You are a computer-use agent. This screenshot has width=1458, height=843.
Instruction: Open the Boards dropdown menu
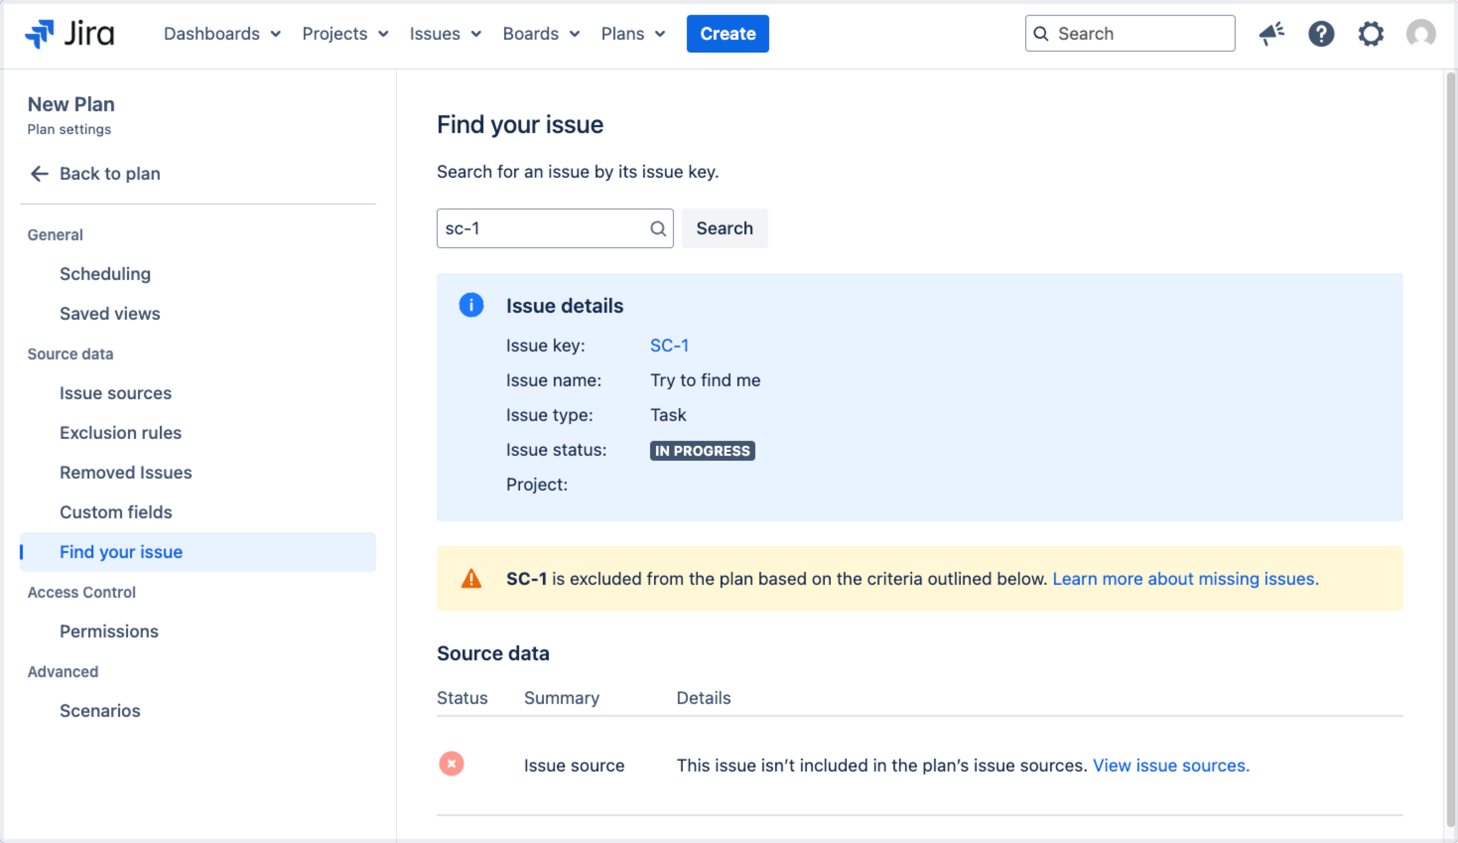541,34
